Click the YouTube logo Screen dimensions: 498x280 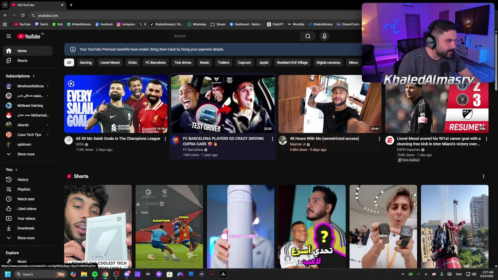(x=29, y=36)
